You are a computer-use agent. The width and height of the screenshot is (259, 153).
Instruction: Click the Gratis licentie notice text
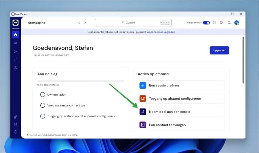coord(117,32)
